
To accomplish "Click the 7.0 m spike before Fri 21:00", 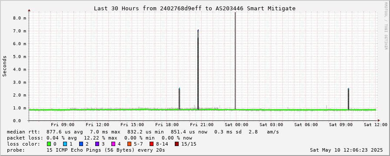I will pyautogui.click(x=198, y=69).
